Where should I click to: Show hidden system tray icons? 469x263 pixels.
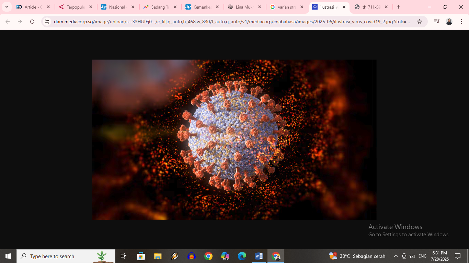pos(396,256)
